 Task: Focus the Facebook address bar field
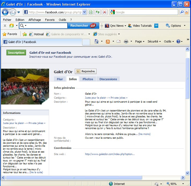click(55, 12)
